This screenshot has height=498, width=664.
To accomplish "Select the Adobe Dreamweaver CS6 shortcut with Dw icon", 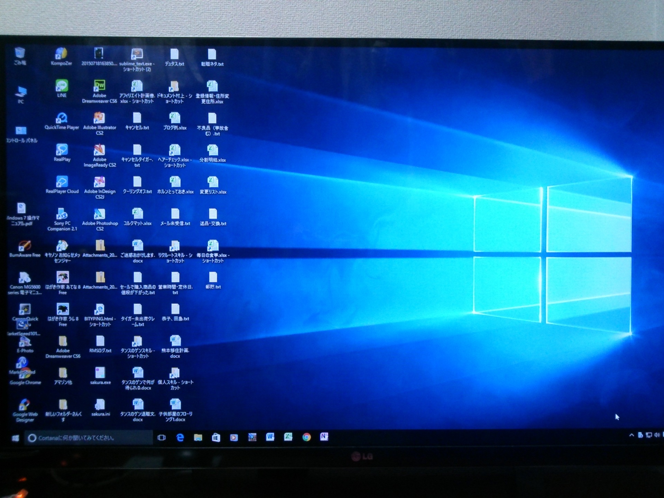I will pos(99,91).
